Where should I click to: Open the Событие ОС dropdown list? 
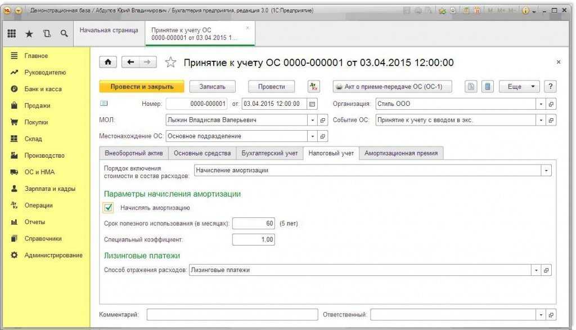(541, 120)
